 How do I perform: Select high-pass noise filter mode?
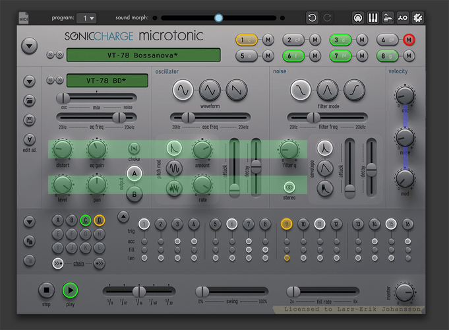click(355, 90)
